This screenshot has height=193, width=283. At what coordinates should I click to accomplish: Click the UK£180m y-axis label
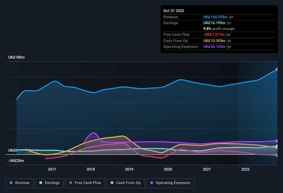(x=16, y=58)
